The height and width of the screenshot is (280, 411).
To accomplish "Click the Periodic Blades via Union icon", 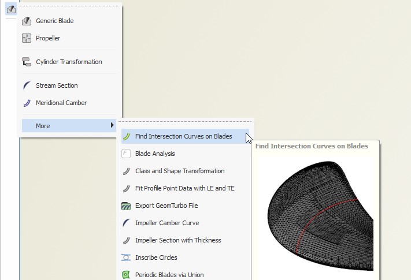I will tap(126, 275).
